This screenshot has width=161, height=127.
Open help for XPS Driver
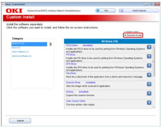tap(149, 66)
